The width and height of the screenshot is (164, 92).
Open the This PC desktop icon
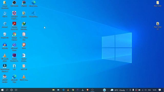click(x=5, y=14)
